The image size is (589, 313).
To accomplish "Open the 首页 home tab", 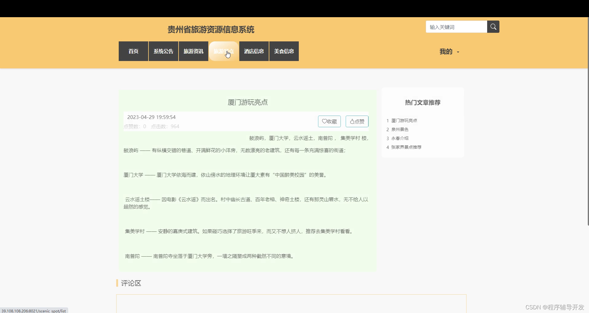I will tap(133, 51).
